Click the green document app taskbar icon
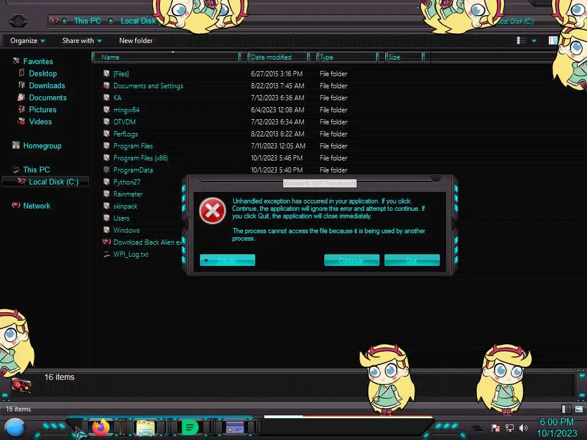Screen dimensions: 587x440 coord(190,427)
